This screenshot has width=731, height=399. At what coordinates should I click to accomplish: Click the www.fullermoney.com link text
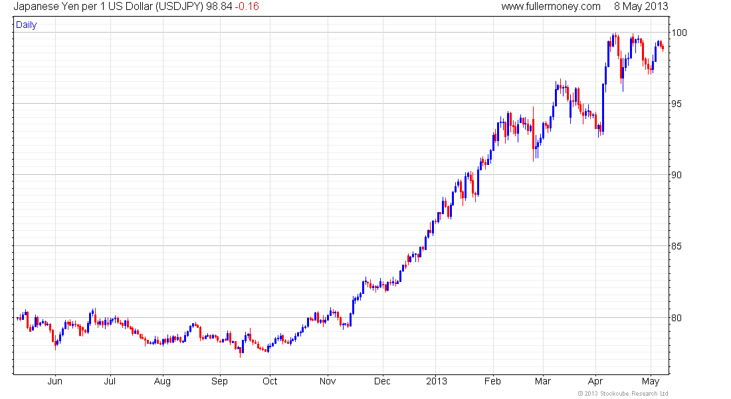551,7
